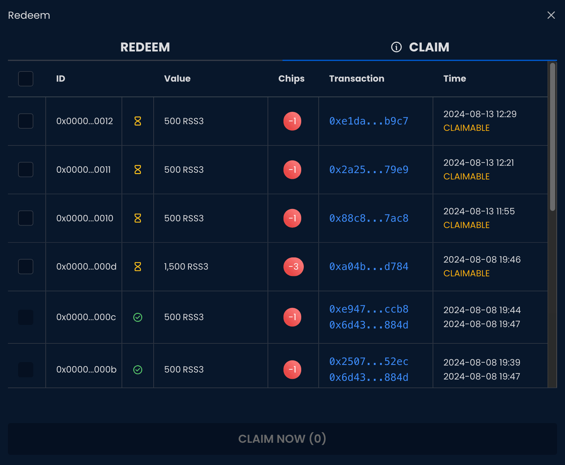Screen dimensions: 565x465
Task: Click the Transaction column header
Action: [357, 78]
